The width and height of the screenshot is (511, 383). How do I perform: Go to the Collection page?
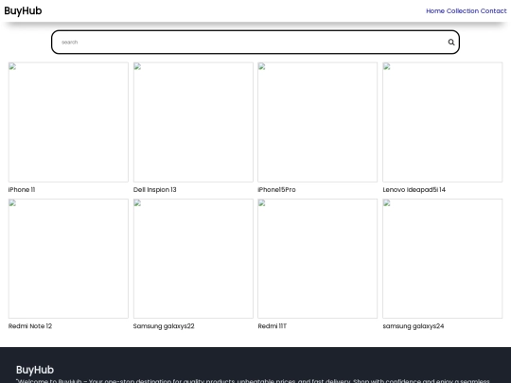(x=463, y=10)
